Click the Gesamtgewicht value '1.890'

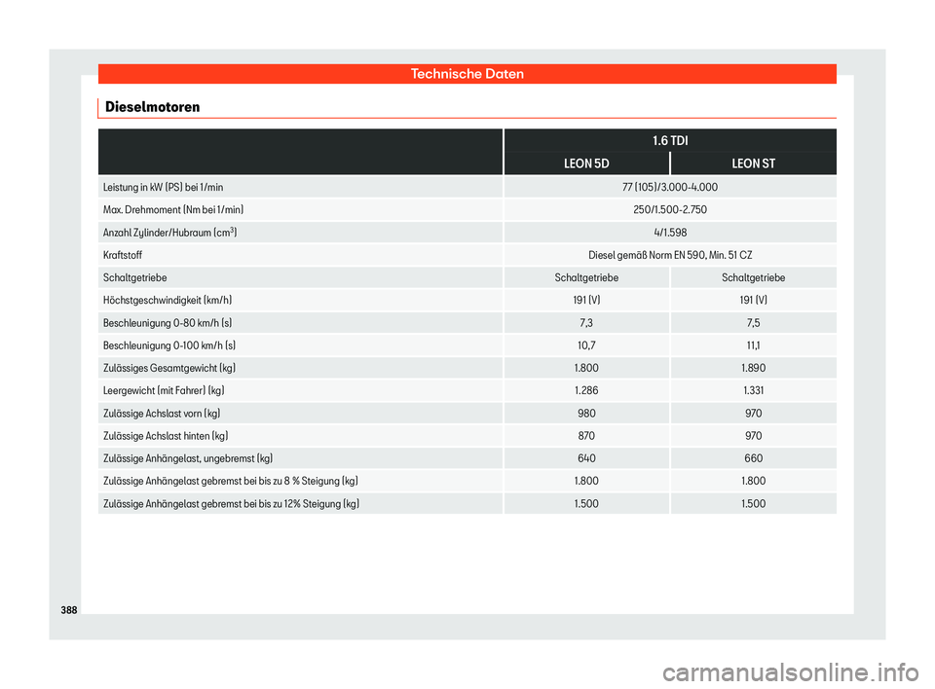[753, 368]
